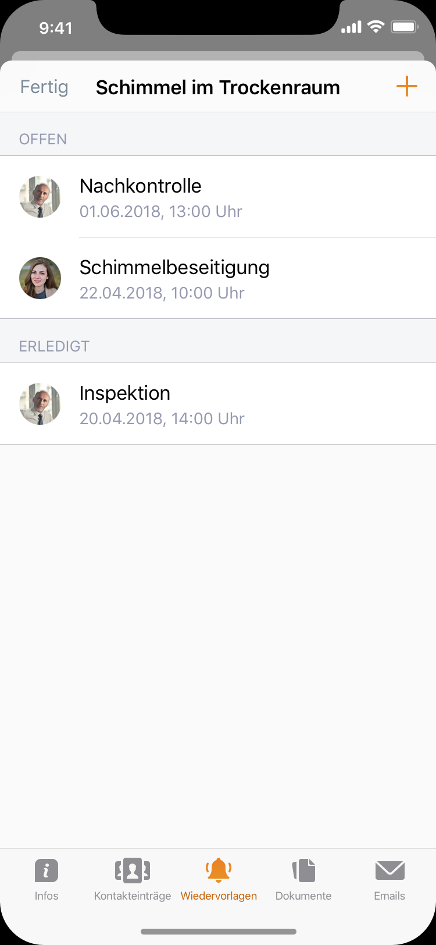Screen dimensions: 436x945
Task: Tap the home indicator bar
Action: tap(219, 932)
